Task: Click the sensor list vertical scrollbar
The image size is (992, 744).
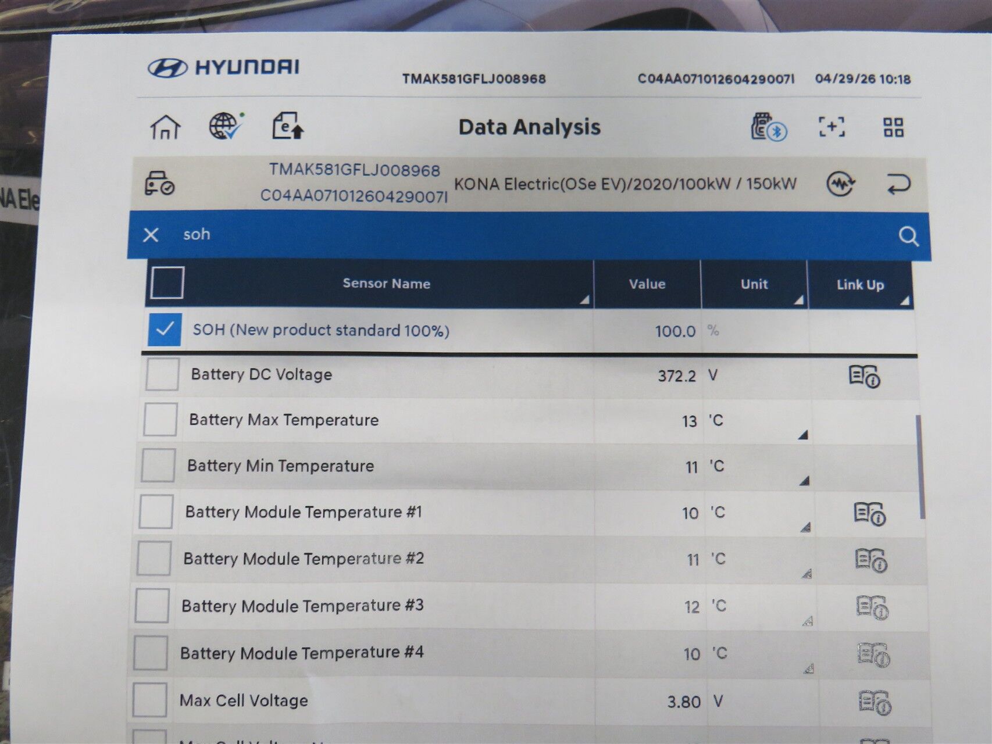Action: 920,467
